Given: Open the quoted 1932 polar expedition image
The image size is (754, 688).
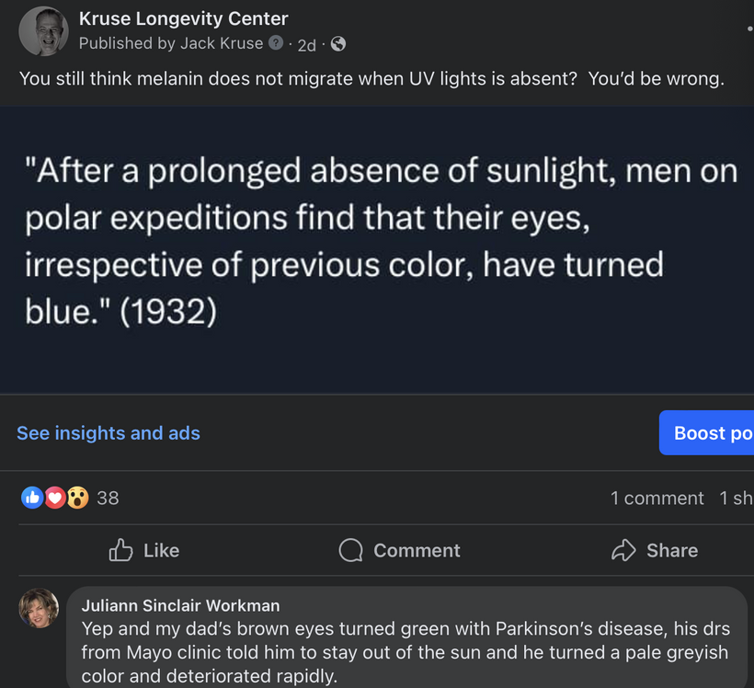Looking at the screenshot, I should tap(377, 248).
